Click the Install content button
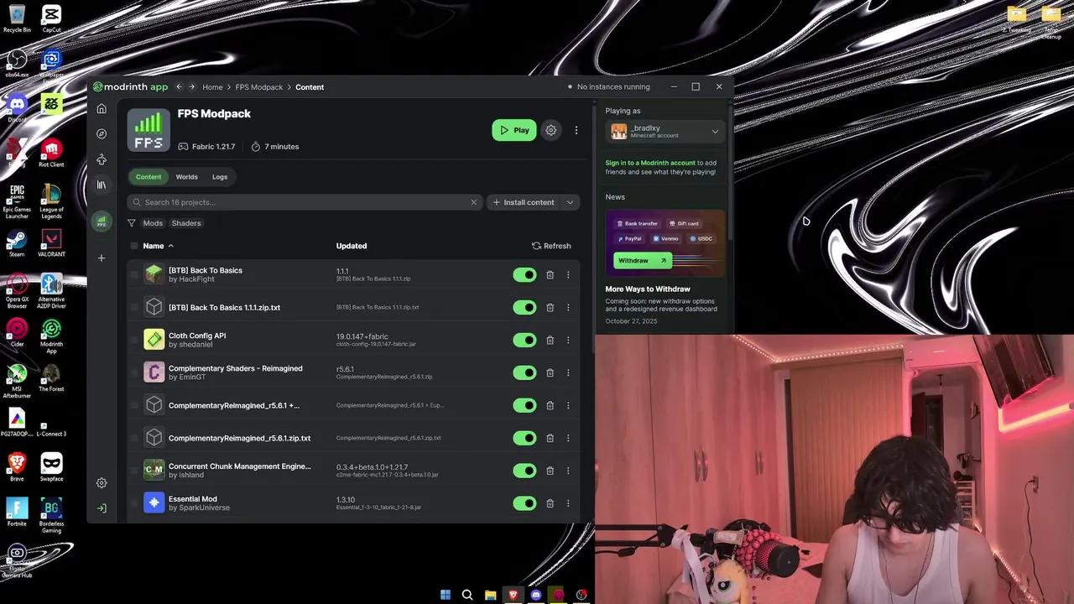1074x604 pixels. 524,202
